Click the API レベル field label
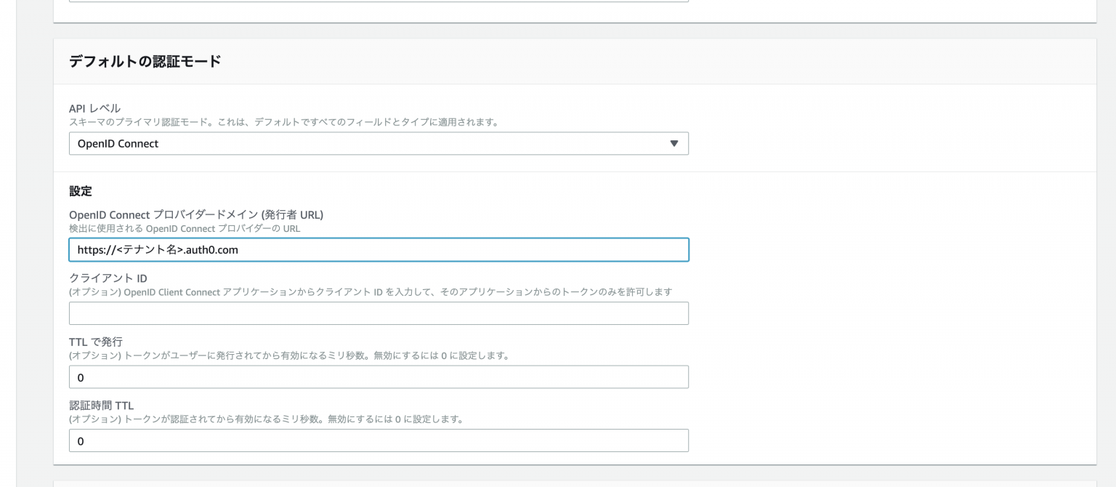Screen dimensions: 1116x487 tap(89, 108)
